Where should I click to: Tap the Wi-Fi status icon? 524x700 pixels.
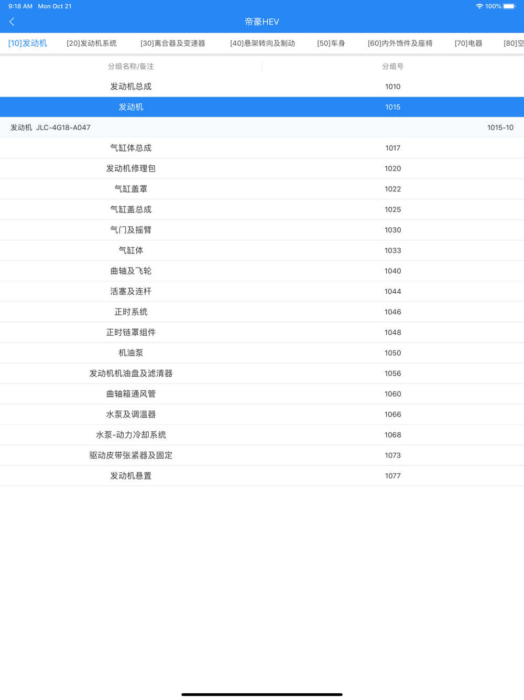pyautogui.click(x=479, y=6)
